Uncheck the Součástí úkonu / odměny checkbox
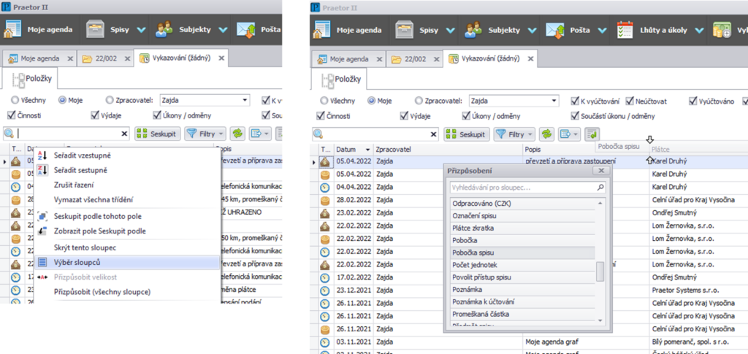The height and width of the screenshot is (354, 748). point(576,115)
